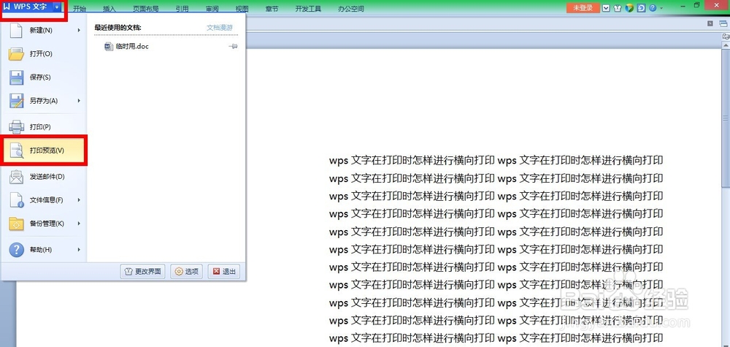This screenshot has height=347, width=730.
Task: Open the 页面布局 ribbon tab
Action: [x=145, y=9]
